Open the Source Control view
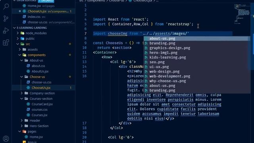 (6, 19)
